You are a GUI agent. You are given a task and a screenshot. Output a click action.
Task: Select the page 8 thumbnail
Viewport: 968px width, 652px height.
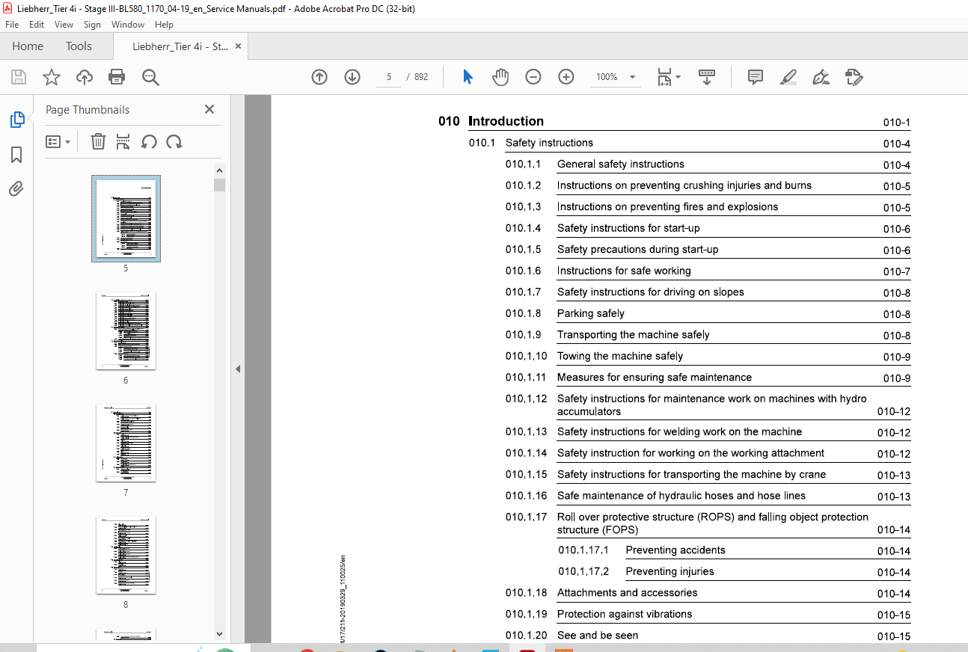126,555
